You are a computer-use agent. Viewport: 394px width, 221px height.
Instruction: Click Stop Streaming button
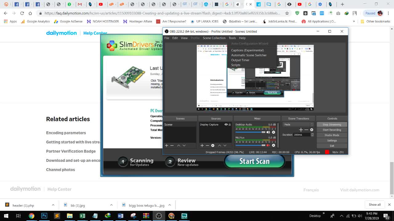332,125
